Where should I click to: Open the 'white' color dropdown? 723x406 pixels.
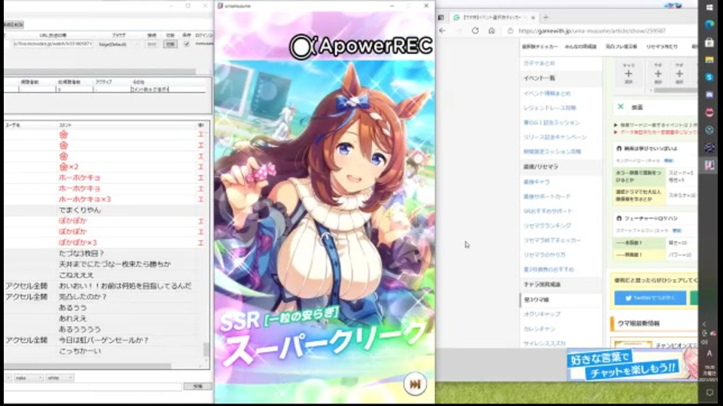point(59,377)
